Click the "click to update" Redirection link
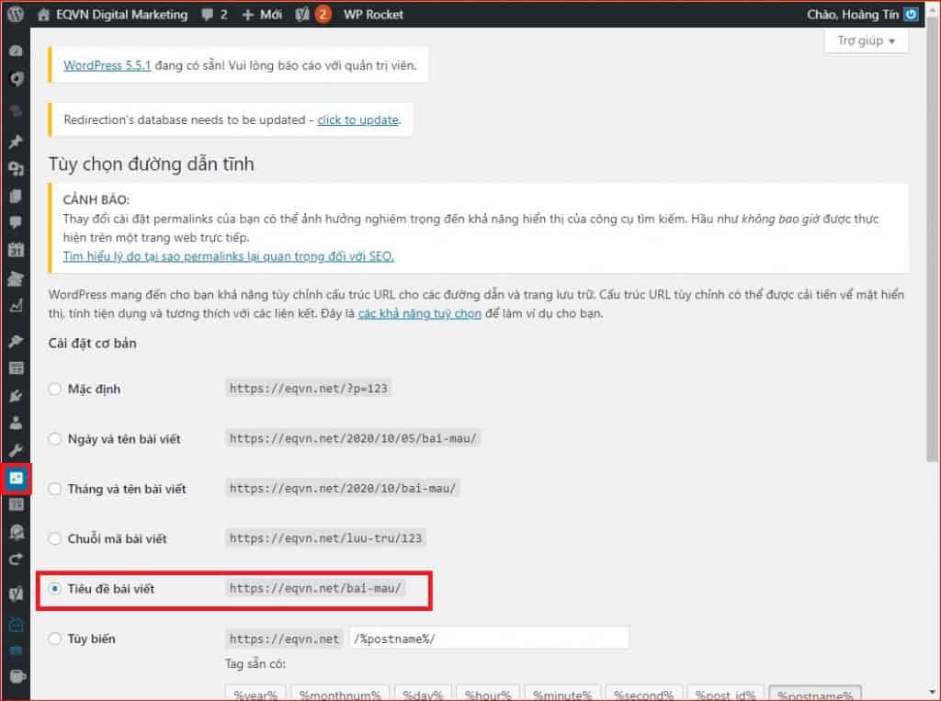 point(358,119)
